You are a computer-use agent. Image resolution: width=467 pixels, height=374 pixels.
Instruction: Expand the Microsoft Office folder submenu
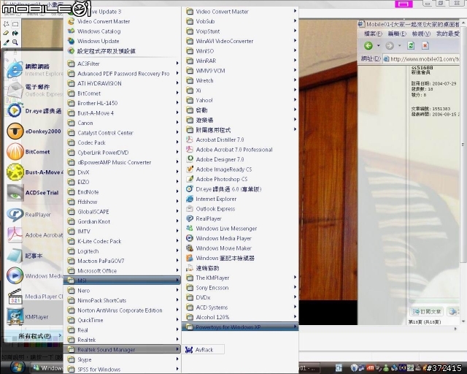pos(123,271)
